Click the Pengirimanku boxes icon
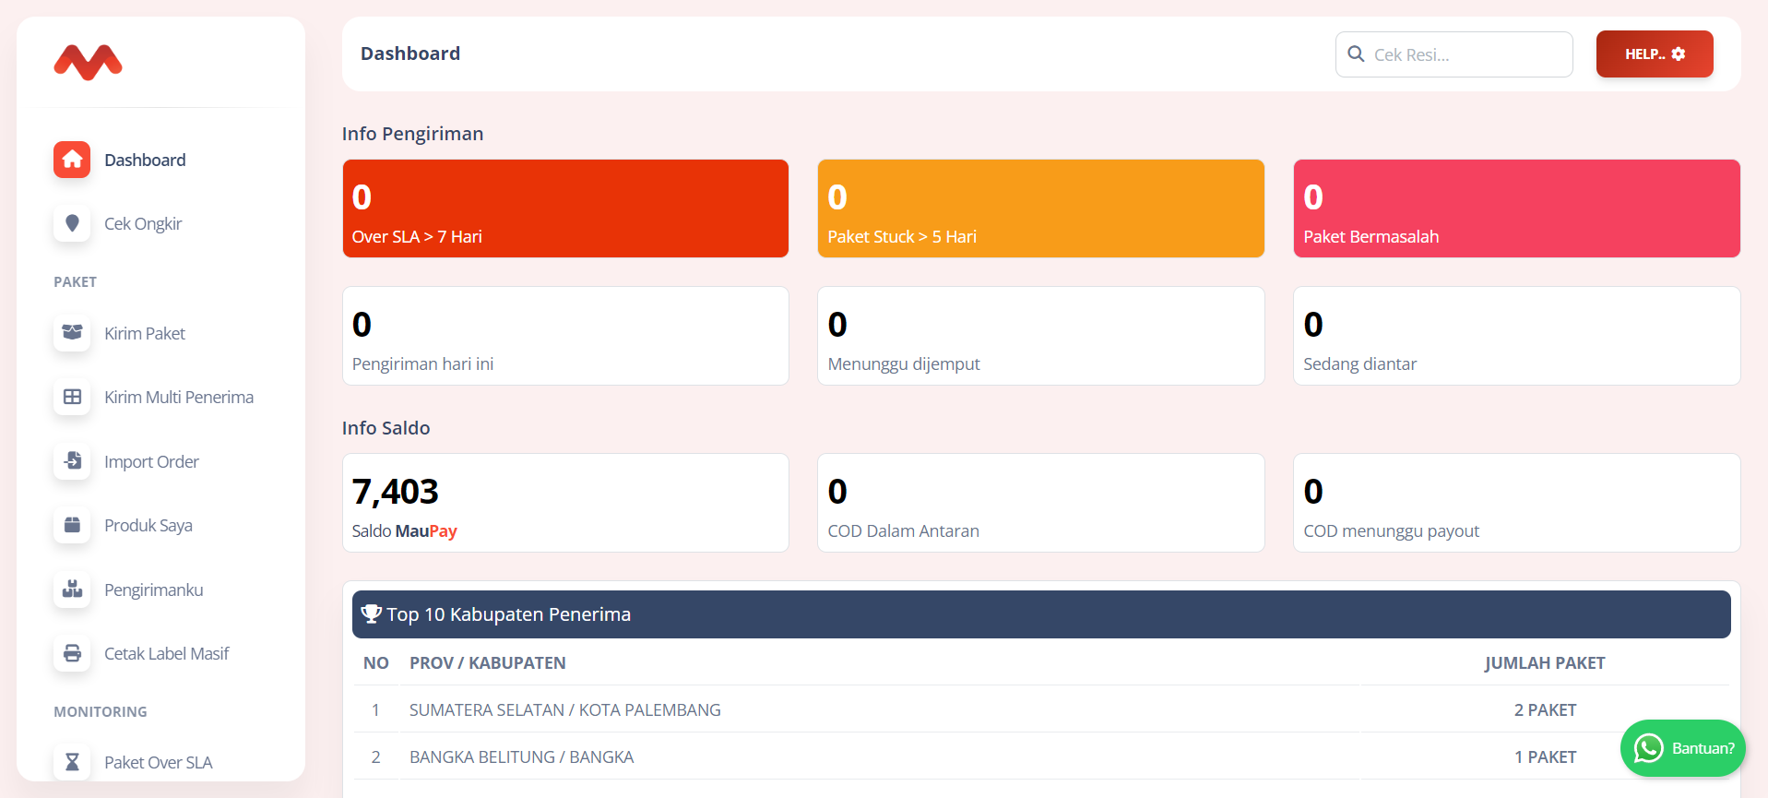 72,590
